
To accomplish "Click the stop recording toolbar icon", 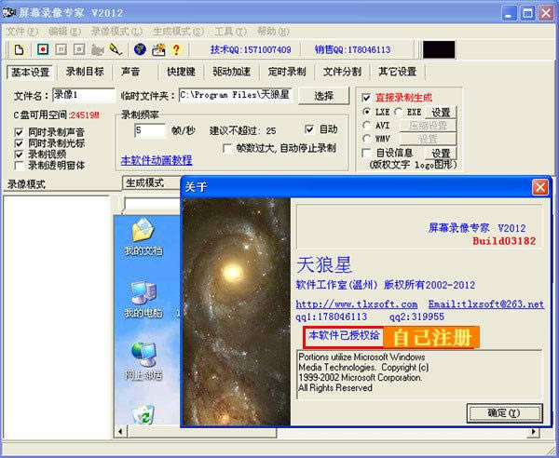I will tap(79, 49).
